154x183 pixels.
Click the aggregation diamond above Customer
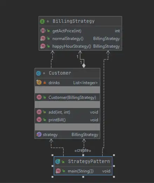click(84, 65)
